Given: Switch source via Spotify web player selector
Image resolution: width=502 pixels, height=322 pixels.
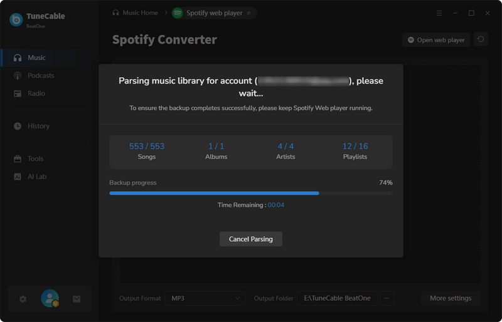Looking at the screenshot, I should [215, 13].
